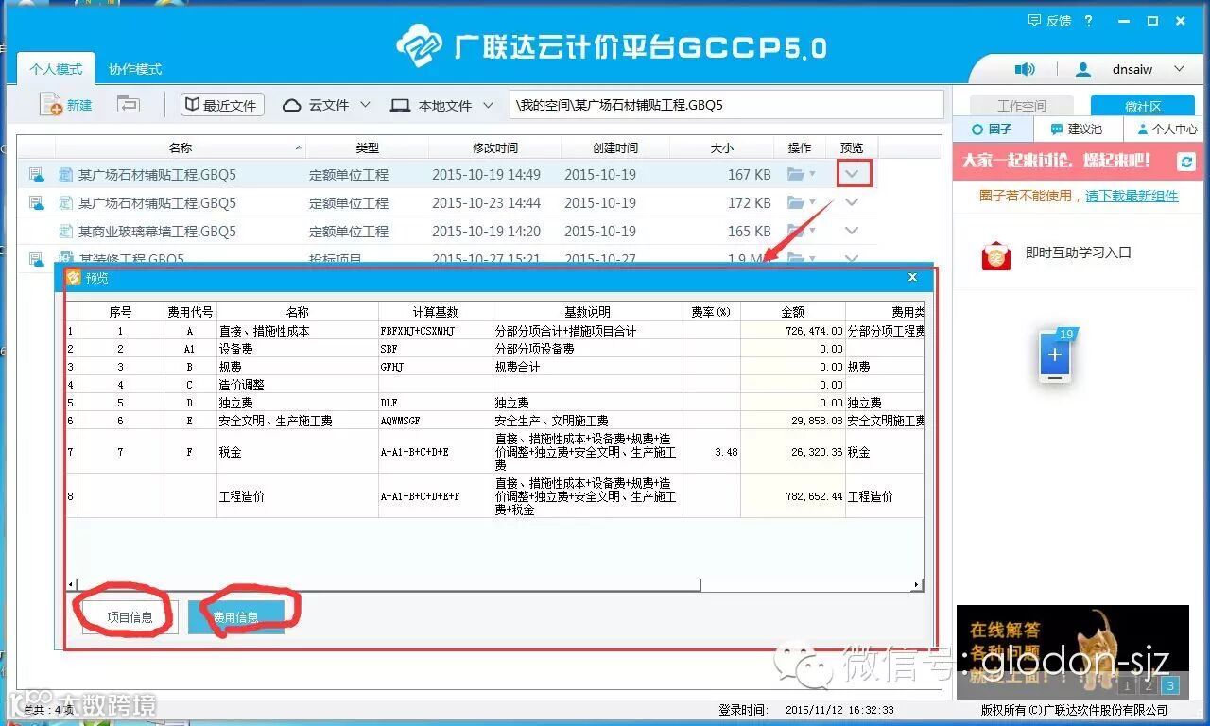This screenshot has width=1210, height=726.
Task: Click the sync status icon of the 2015-10-23 14:44 row
Action: tap(37, 203)
